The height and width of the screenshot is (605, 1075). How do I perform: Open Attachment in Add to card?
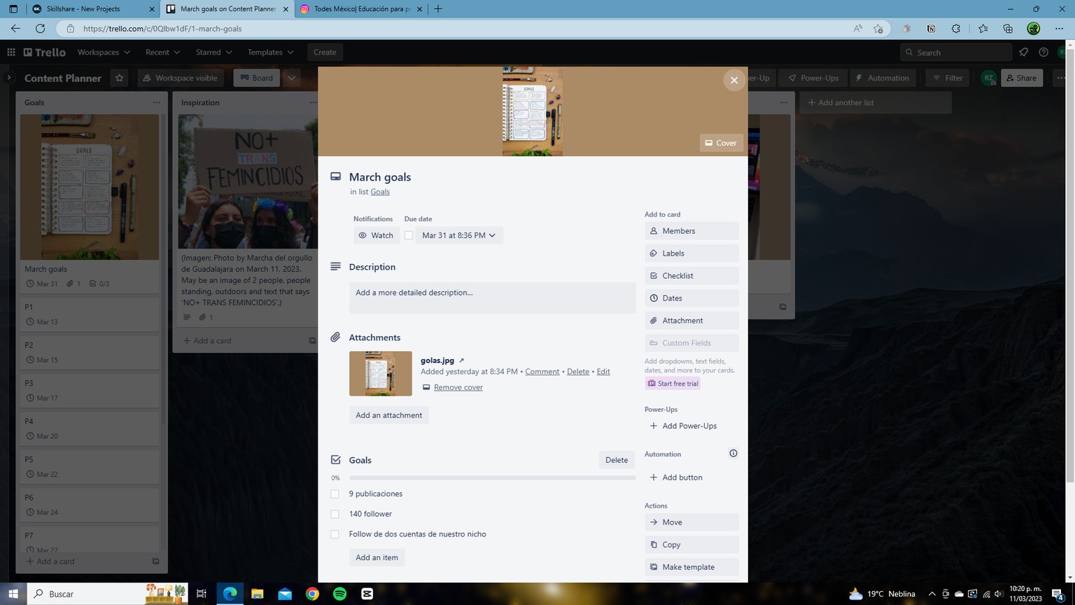click(x=691, y=321)
